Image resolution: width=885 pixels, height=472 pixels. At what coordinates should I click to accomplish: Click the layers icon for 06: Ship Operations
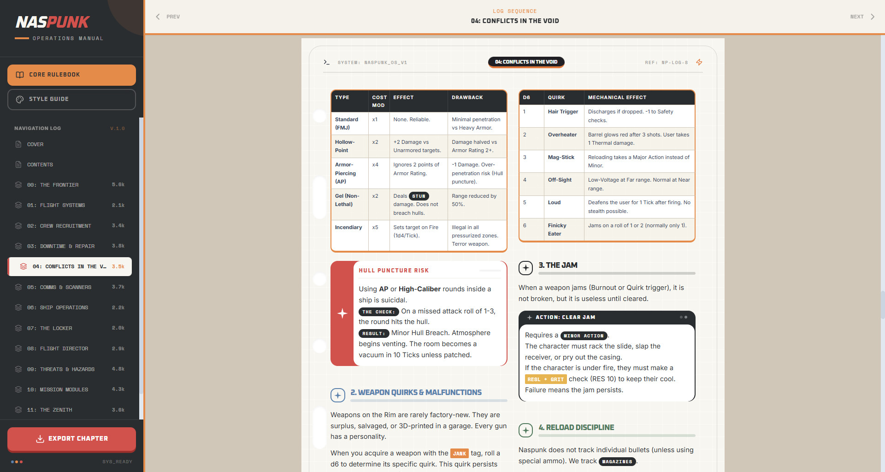[x=18, y=307]
